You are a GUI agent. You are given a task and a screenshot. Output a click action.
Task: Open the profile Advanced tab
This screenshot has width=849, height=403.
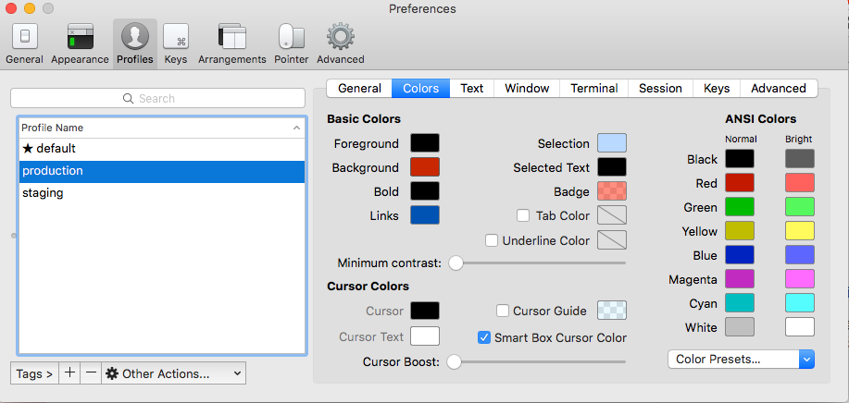778,88
